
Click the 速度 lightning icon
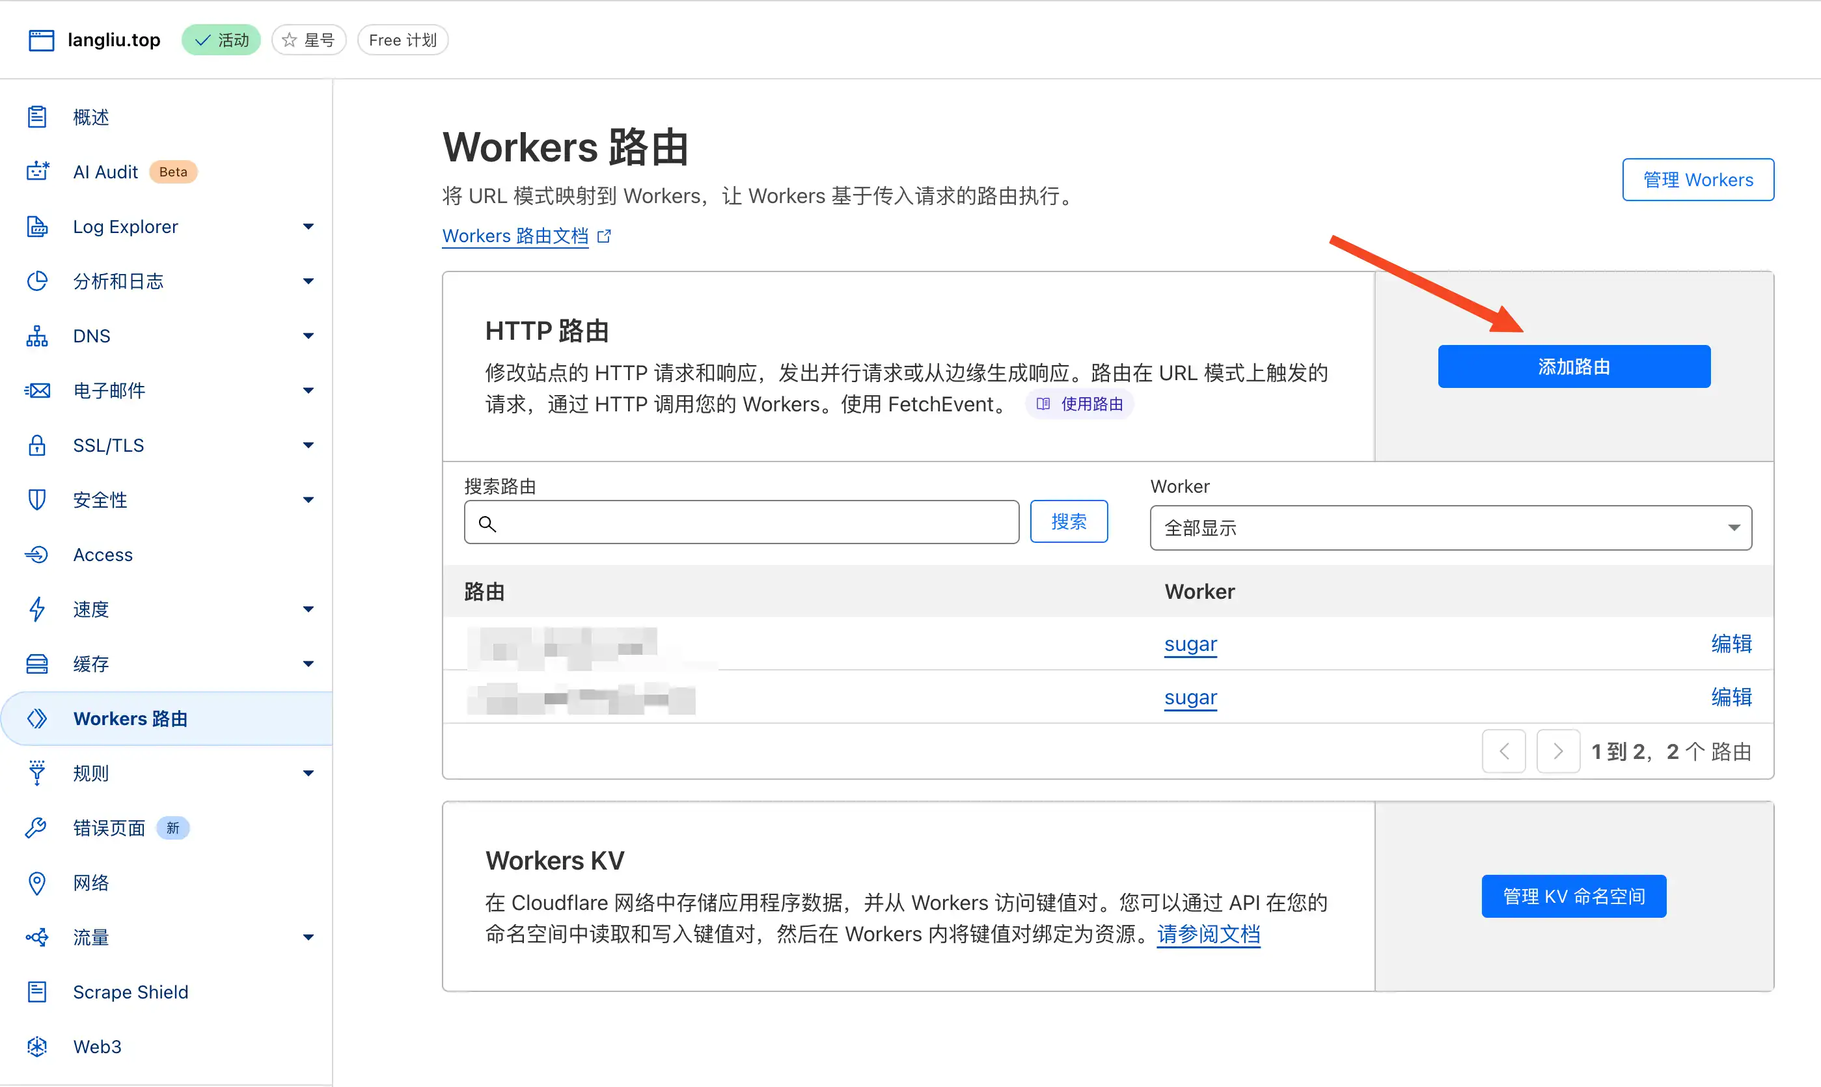coord(36,609)
